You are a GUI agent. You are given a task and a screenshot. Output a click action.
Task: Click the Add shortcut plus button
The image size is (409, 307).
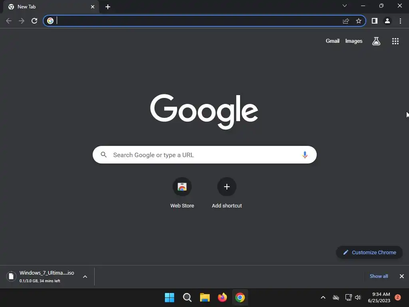[x=227, y=187]
